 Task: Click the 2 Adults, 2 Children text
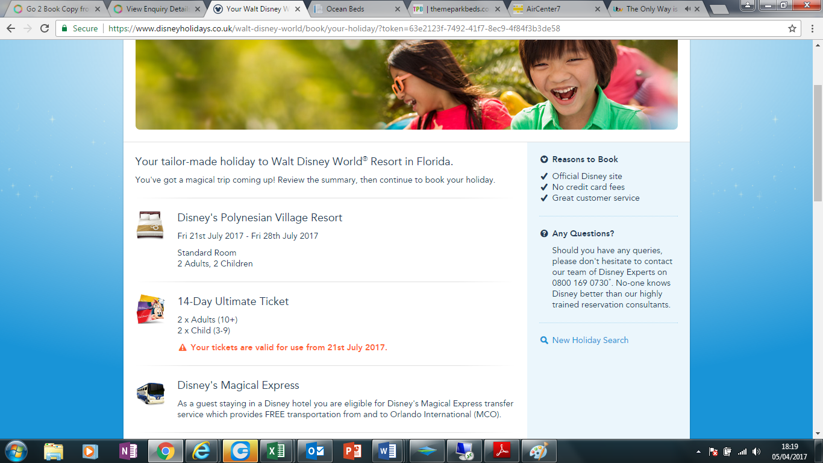tap(215, 264)
